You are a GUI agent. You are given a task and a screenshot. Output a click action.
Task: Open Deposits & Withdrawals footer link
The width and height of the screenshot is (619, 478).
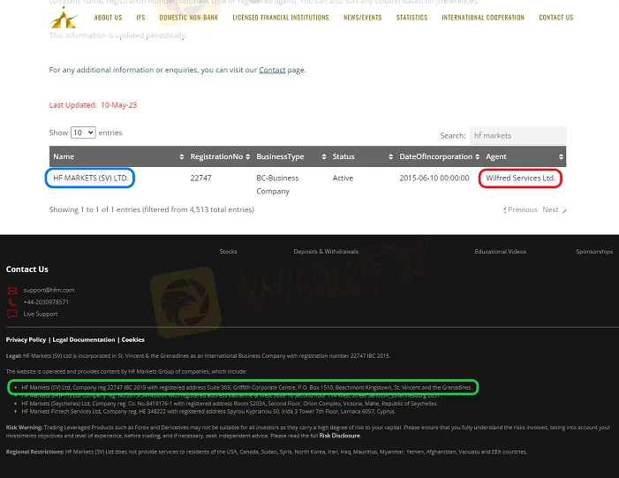coord(326,252)
